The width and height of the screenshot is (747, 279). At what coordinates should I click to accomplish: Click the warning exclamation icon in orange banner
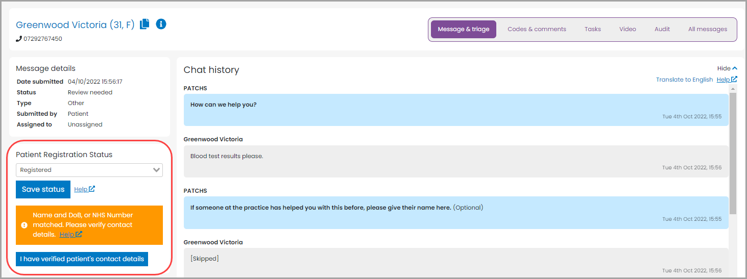[x=24, y=225]
